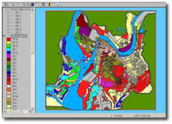172x124 pixels.
Task: Click the pointer selection tool in toolbar
Action: 13,5
